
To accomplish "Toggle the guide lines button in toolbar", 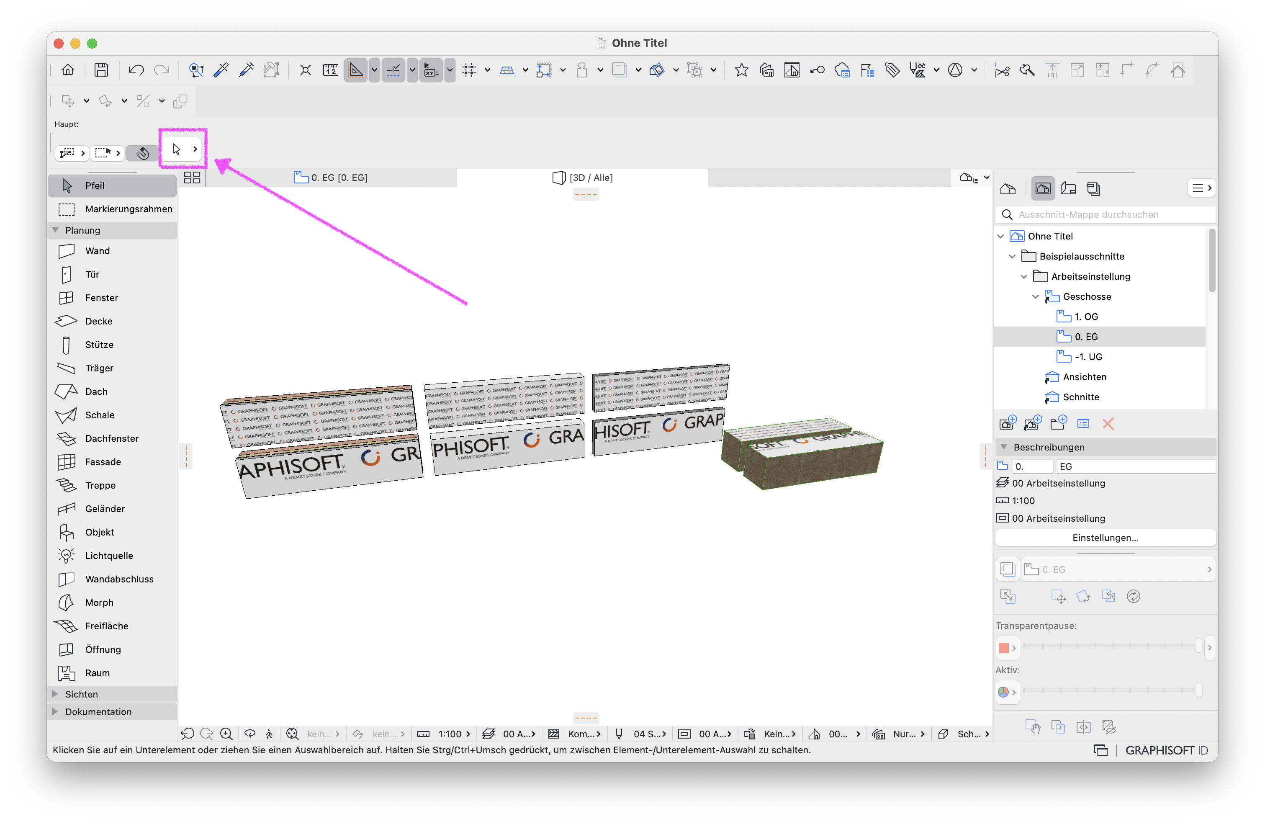I will point(355,70).
